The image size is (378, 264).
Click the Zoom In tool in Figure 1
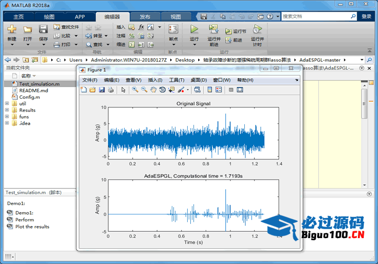click(x=135, y=90)
